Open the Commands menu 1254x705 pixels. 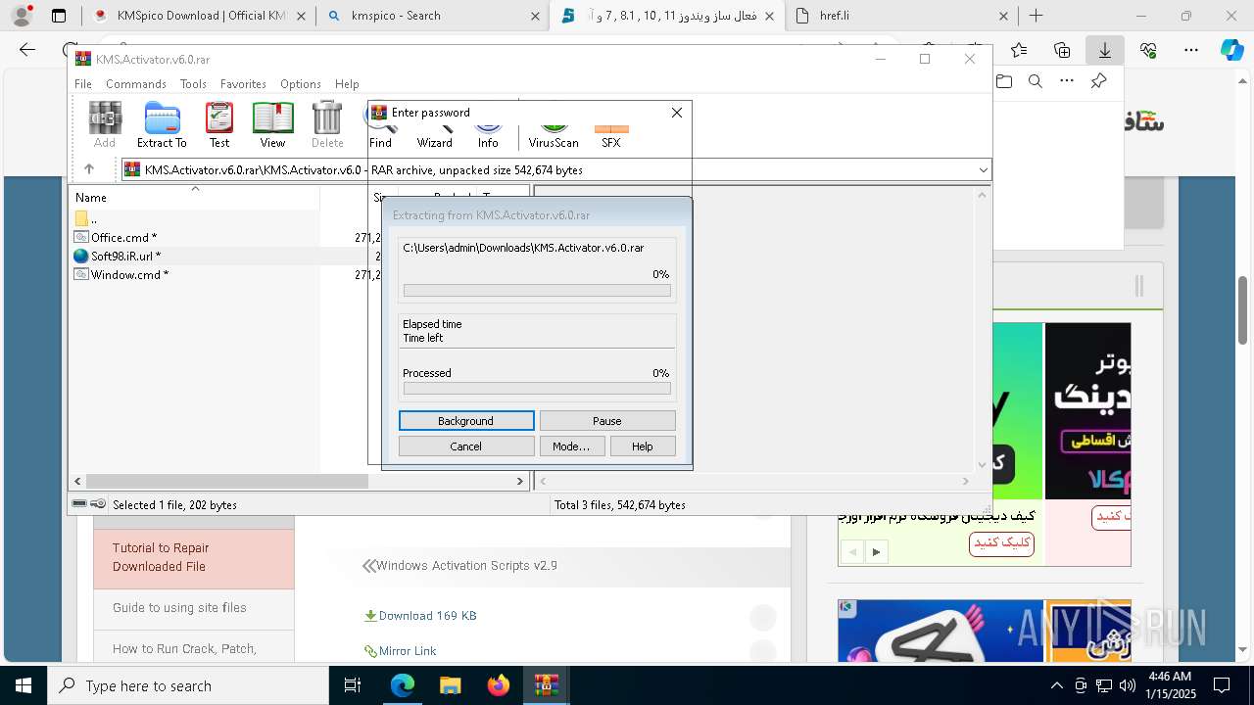pyautogui.click(x=136, y=84)
